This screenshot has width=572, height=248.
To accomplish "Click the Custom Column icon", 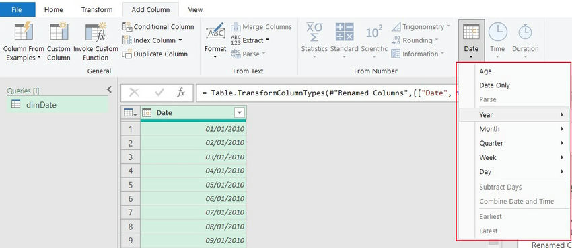I will [59, 31].
